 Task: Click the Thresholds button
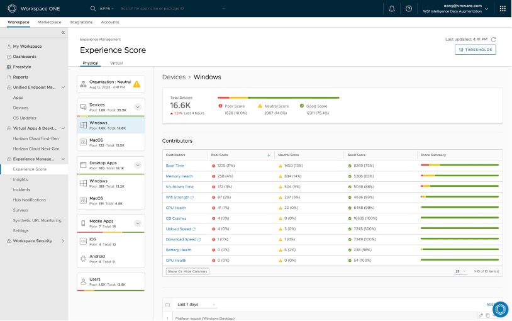click(x=475, y=50)
